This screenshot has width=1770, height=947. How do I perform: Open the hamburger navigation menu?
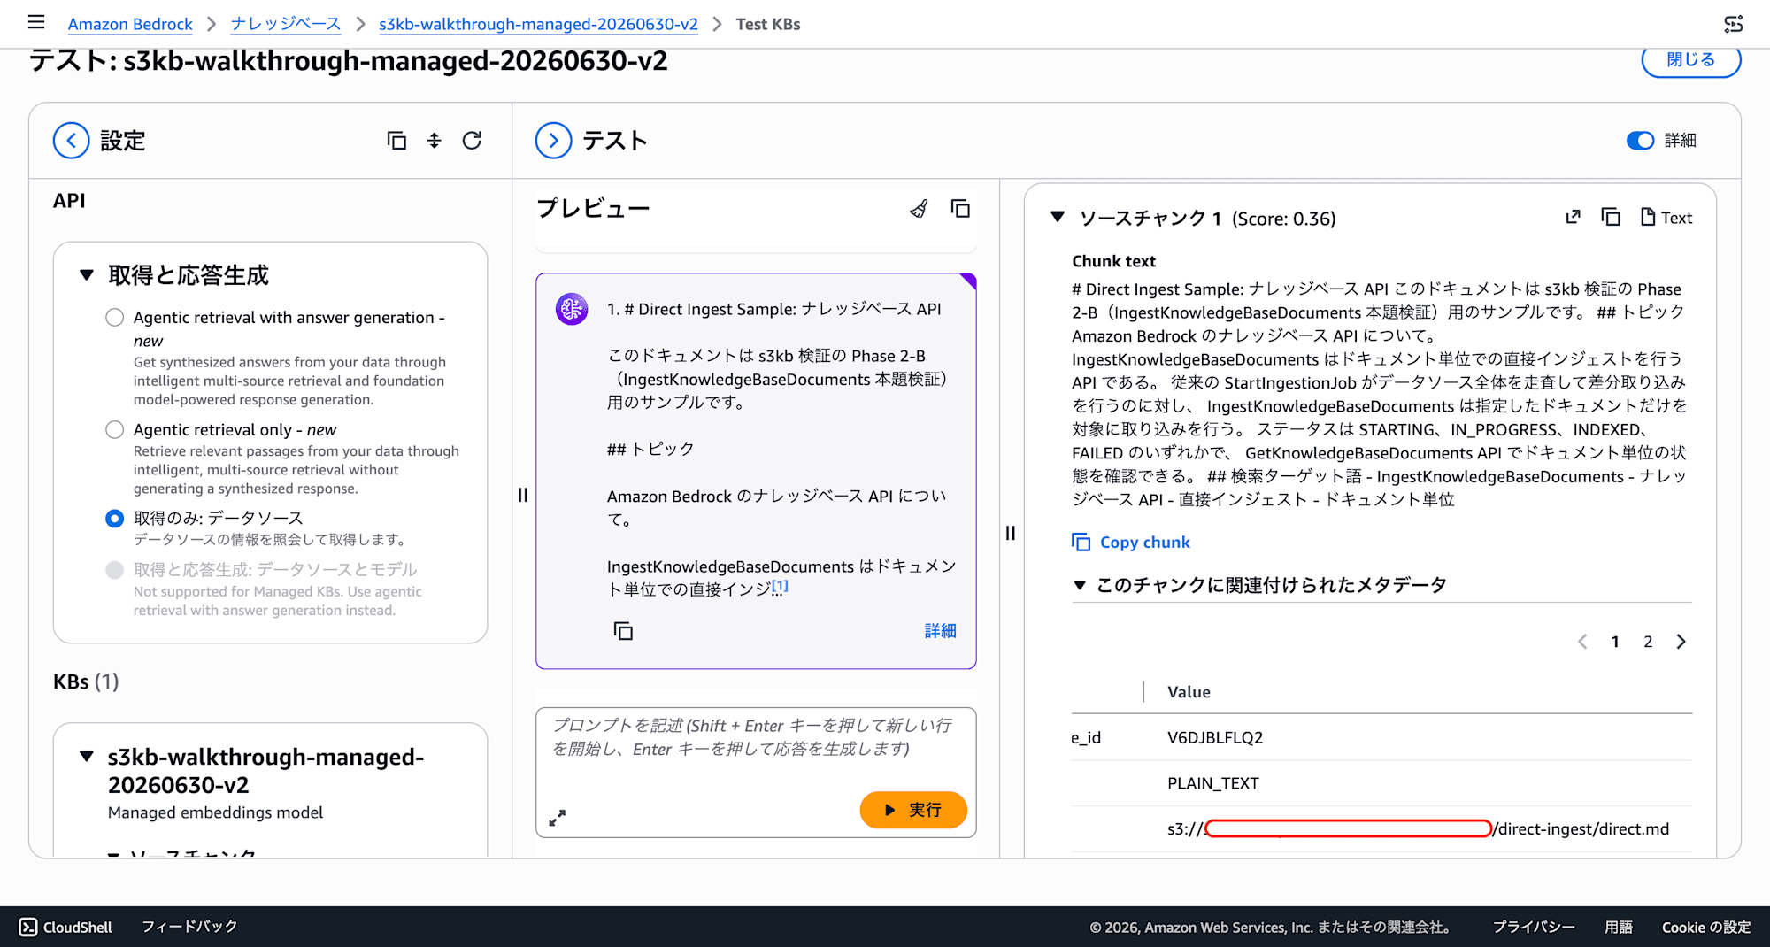click(36, 23)
